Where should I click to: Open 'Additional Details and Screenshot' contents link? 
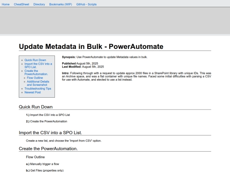pyautogui.click(x=38, y=83)
